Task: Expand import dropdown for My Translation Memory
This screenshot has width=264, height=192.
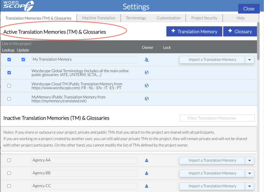Action: pyautogui.click(x=249, y=60)
